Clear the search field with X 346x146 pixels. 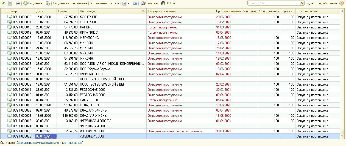[x=302, y=3]
